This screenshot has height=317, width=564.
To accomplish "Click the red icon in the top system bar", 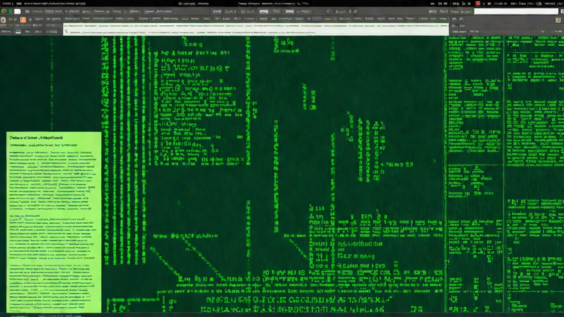I will [478, 4].
